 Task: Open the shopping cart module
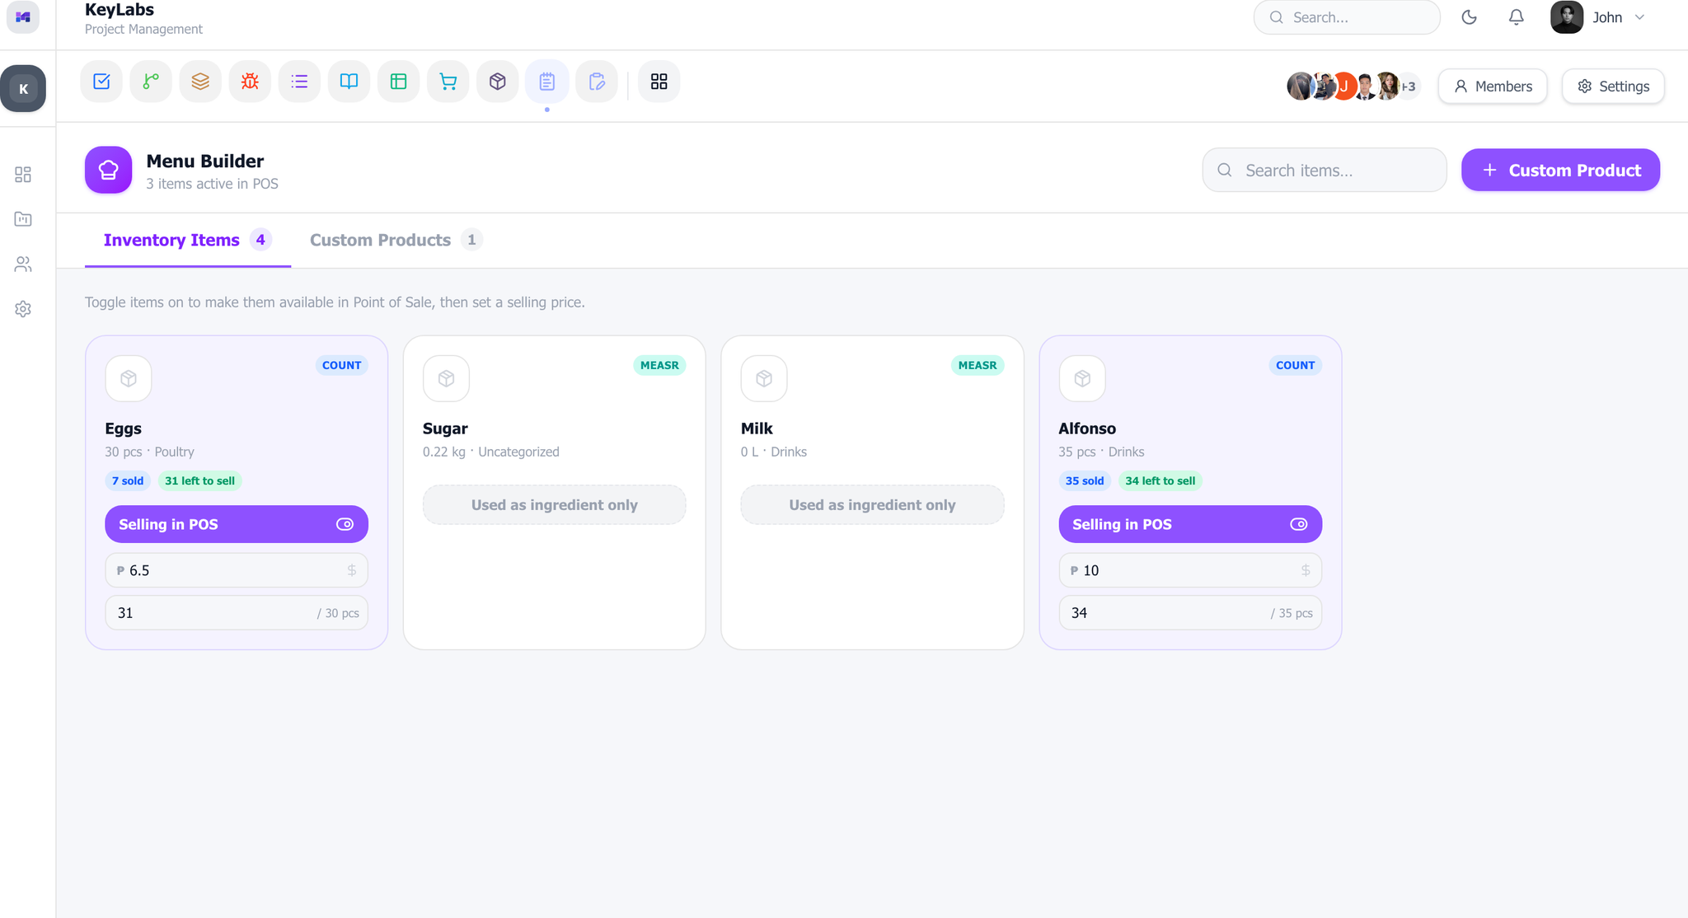448,82
